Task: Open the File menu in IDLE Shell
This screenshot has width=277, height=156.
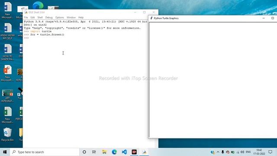Action: [26, 17]
